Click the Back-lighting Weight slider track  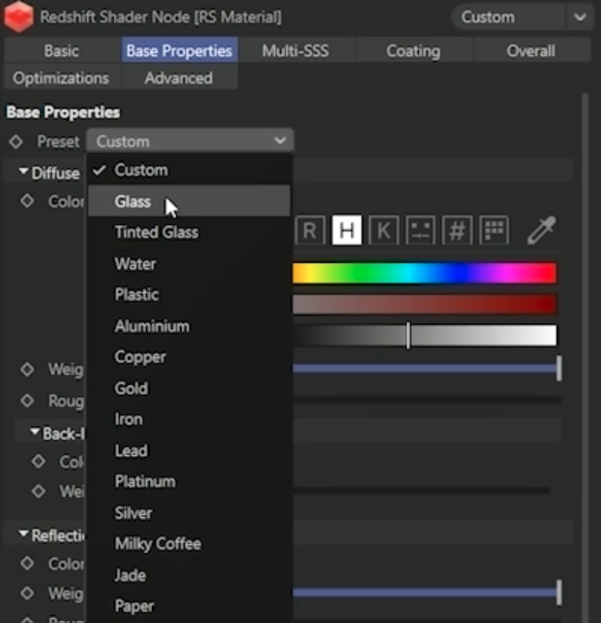point(421,491)
